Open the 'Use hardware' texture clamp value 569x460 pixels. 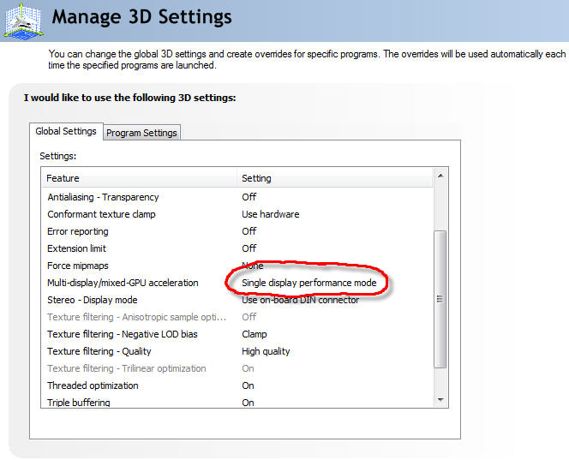pos(271,214)
